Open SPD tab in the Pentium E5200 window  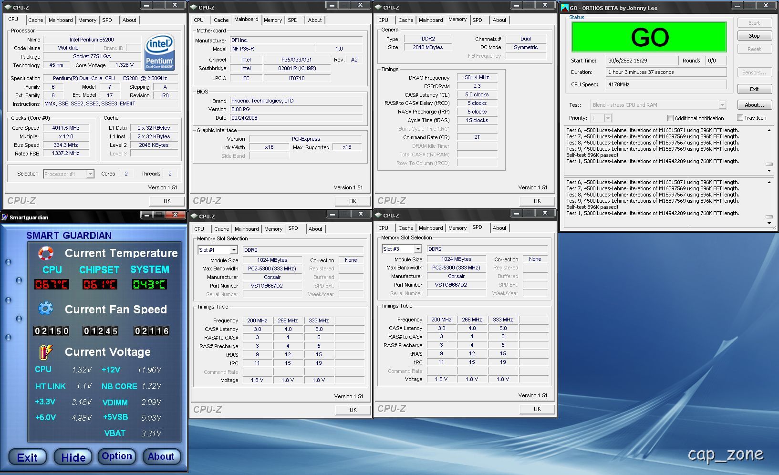107,20
